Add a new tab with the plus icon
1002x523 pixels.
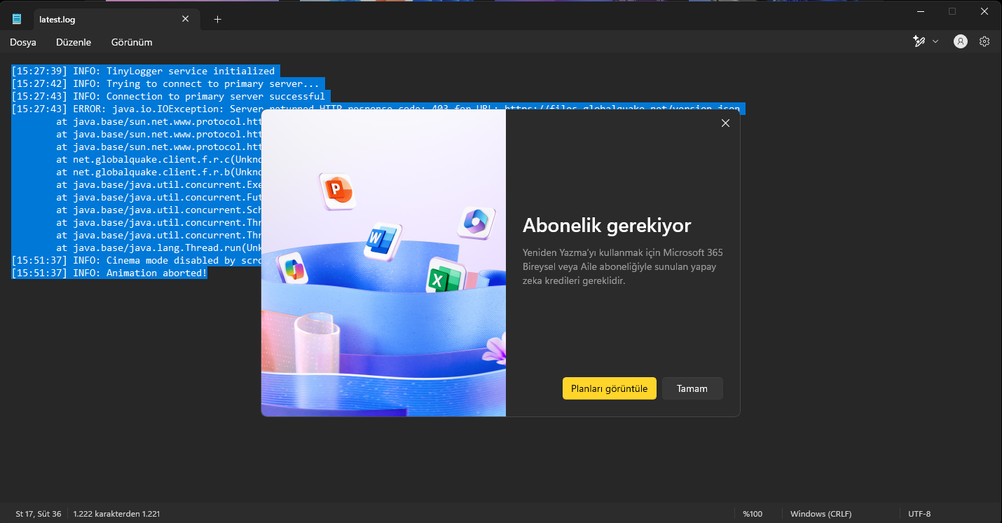pos(217,20)
